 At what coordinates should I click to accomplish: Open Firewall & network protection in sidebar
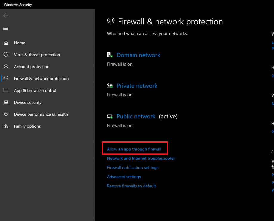tap(41, 79)
